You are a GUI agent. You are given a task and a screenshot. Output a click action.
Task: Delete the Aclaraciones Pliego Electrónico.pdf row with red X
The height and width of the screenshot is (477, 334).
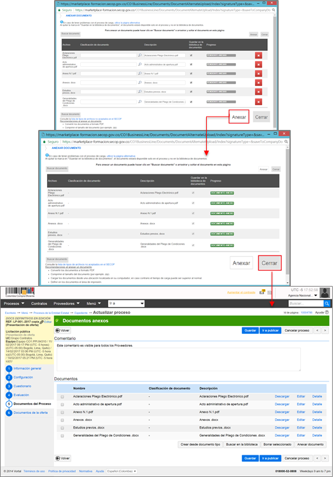click(258, 55)
